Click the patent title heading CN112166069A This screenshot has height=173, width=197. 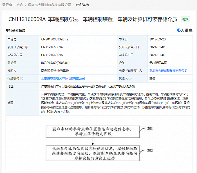pyautogui.click(x=93, y=19)
